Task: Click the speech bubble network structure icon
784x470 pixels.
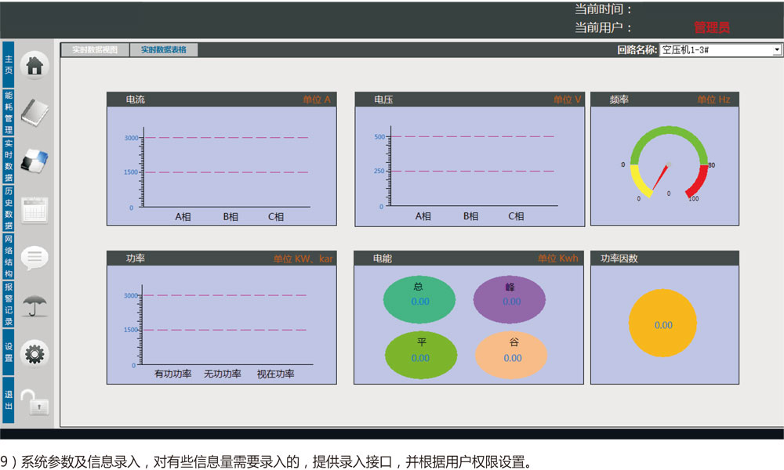Action: pos(34,258)
